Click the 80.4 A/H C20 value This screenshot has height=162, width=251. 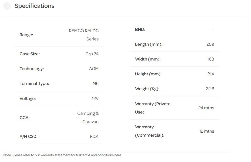tap(94, 137)
